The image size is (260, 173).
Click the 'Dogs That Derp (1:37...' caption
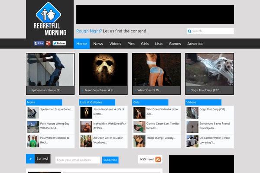(205, 90)
